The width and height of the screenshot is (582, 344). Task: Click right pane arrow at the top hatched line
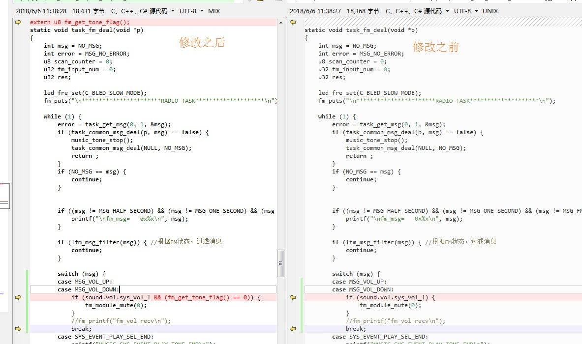pyautogui.click(x=293, y=22)
